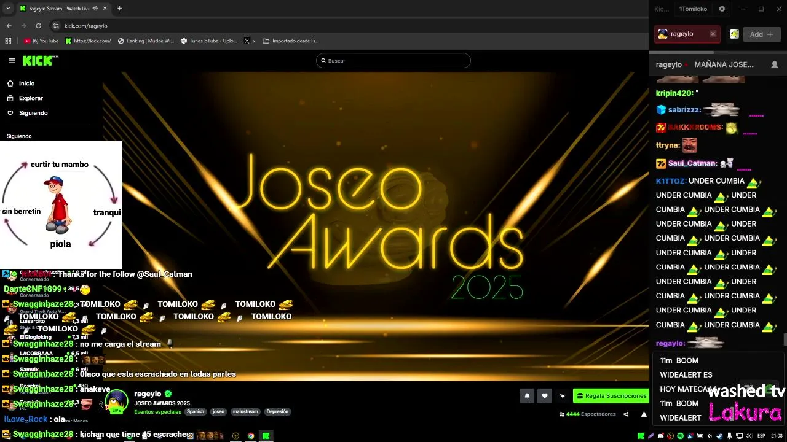Viewport: 787px width, 442px height.
Task: Click Regala Suscripciones button
Action: click(611, 396)
